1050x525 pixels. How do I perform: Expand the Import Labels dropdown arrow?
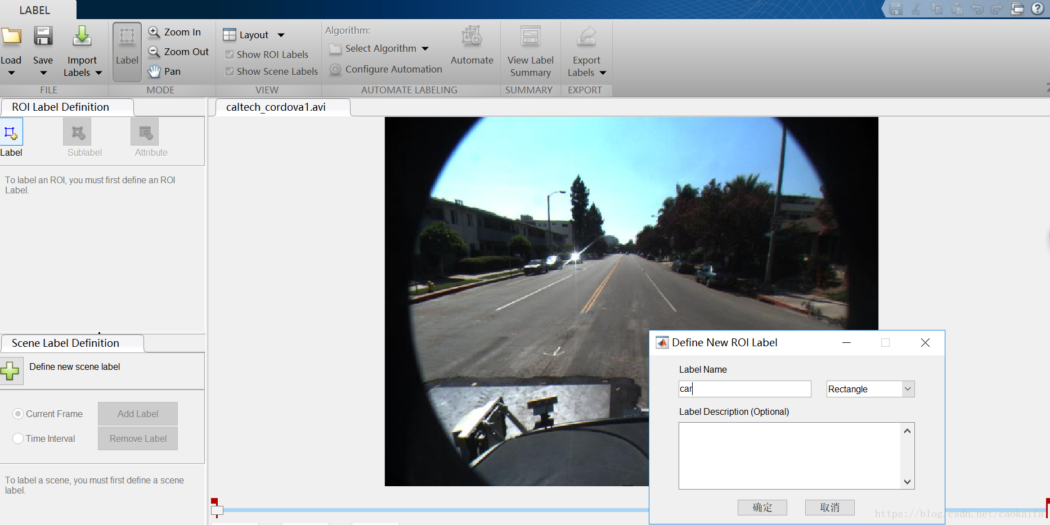pyautogui.click(x=98, y=73)
